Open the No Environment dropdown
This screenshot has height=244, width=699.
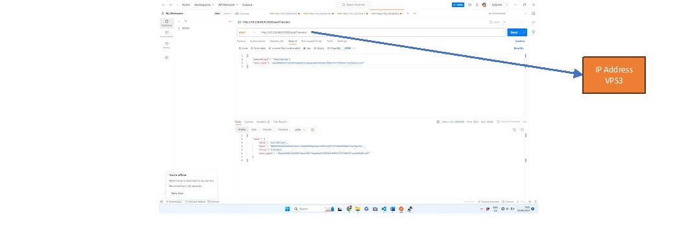[507, 14]
